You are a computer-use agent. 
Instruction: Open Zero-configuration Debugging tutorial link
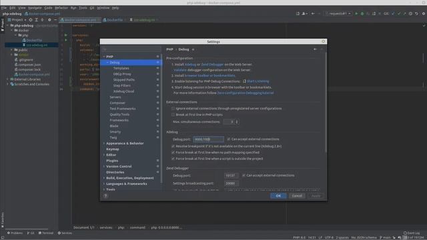click(246, 93)
